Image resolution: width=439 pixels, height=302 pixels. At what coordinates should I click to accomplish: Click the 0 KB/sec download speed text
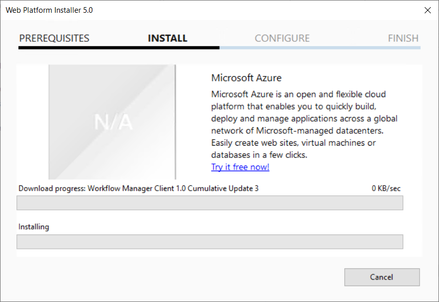coord(386,189)
